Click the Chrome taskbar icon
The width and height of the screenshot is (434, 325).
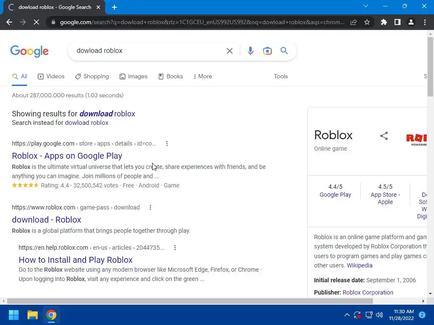[51, 315]
